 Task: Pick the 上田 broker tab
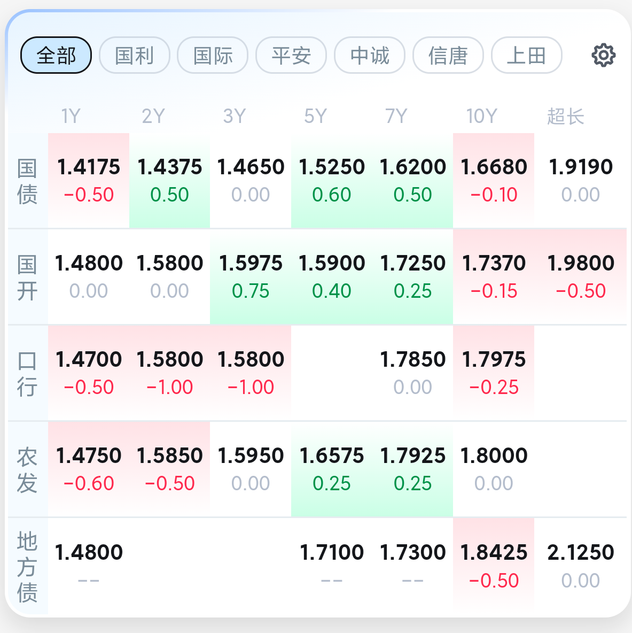(526, 55)
